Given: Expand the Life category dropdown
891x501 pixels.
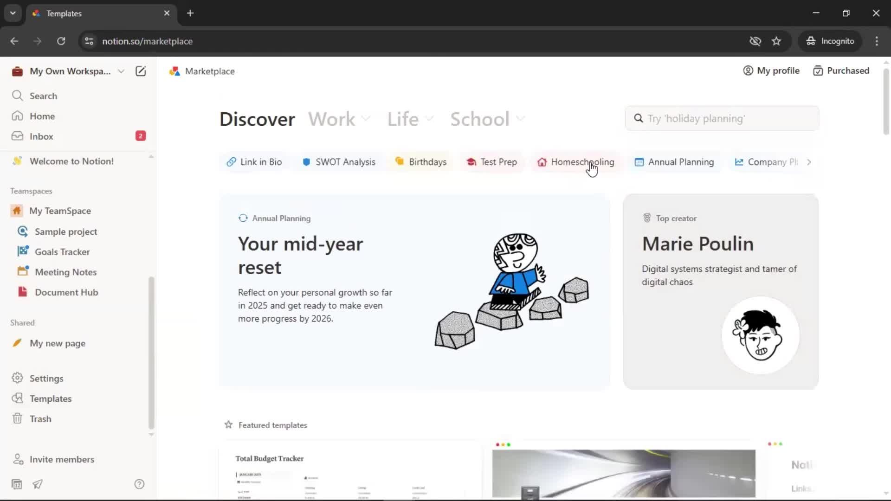Looking at the screenshot, I should (411, 119).
